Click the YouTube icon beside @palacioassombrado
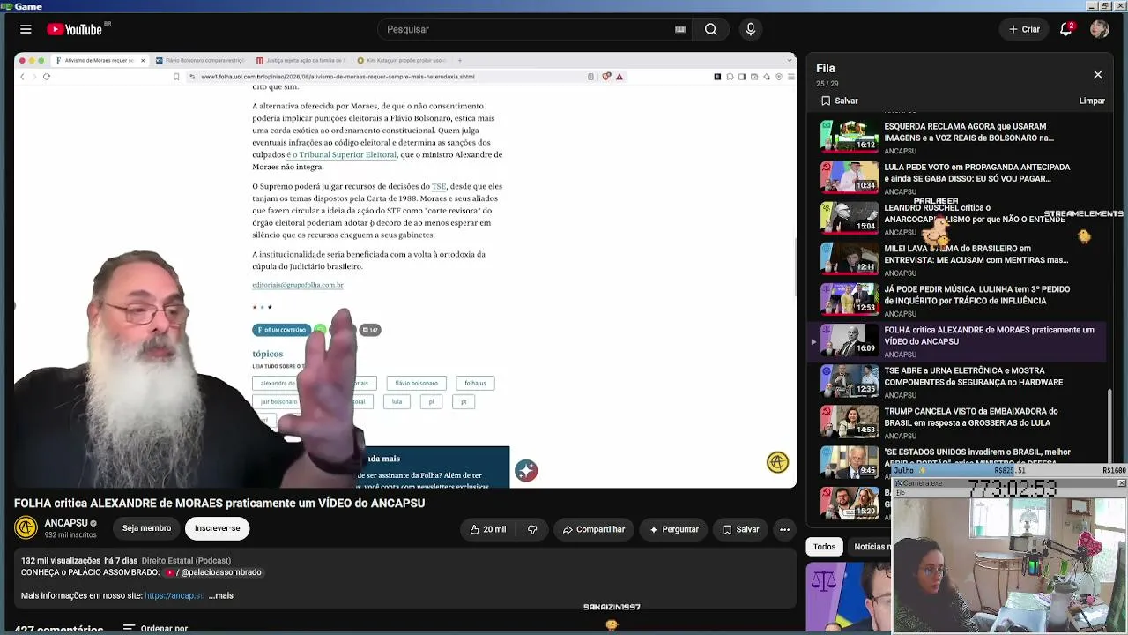Image resolution: width=1128 pixels, height=635 pixels. pos(170,572)
